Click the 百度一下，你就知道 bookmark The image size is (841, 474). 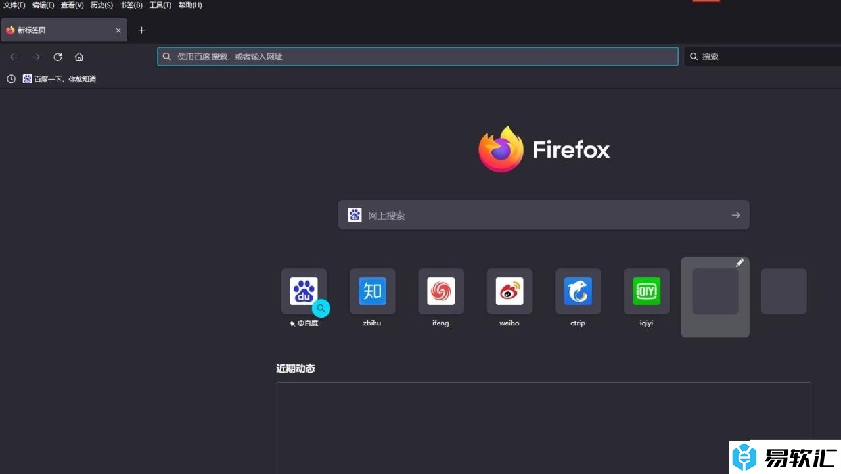coord(60,79)
